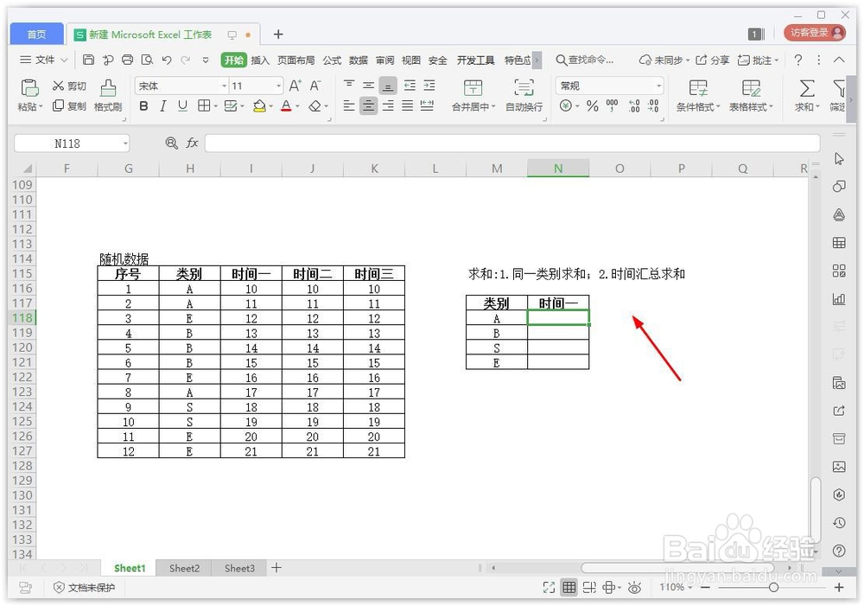This screenshot has width=864, height=606.
Task: Click the chart icon in right sidebar
Action: (839, 299)
